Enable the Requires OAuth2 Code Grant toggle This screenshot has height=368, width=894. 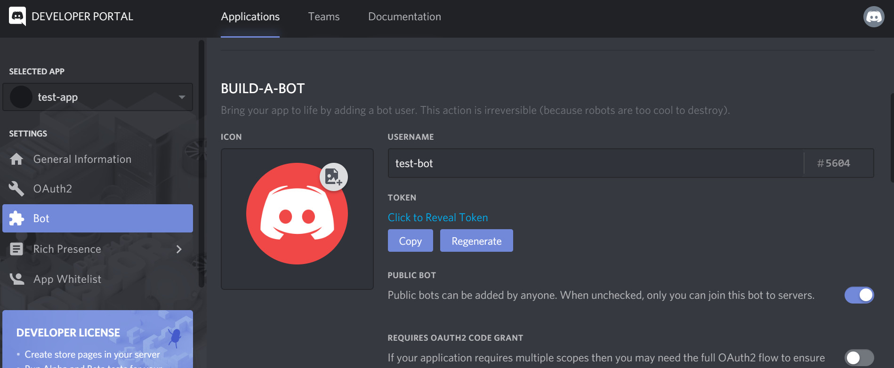[x=859, y=358]
